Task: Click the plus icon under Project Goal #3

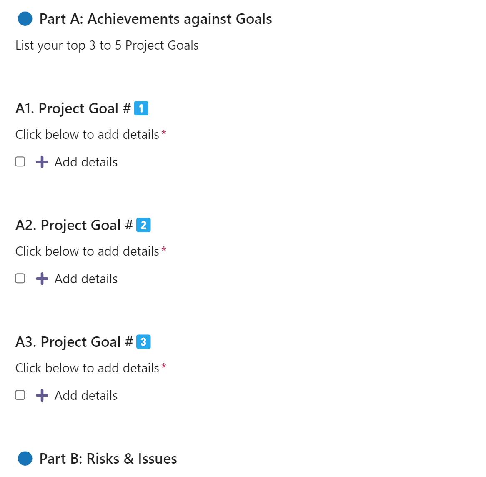Action: coord(42,395)
